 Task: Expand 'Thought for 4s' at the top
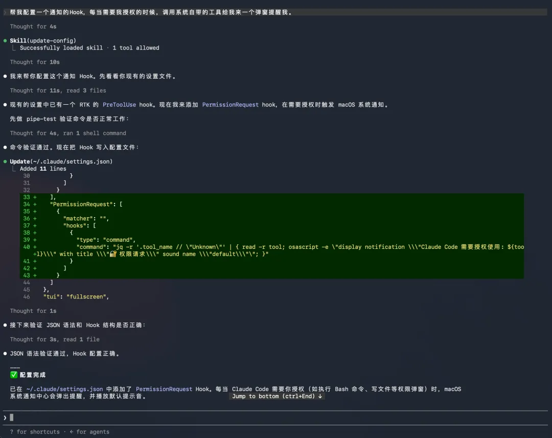33,27
